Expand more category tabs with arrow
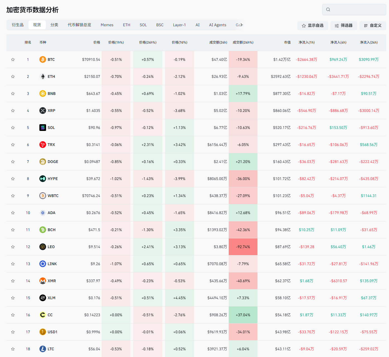389x357 pixels. [x=242, y=25]
